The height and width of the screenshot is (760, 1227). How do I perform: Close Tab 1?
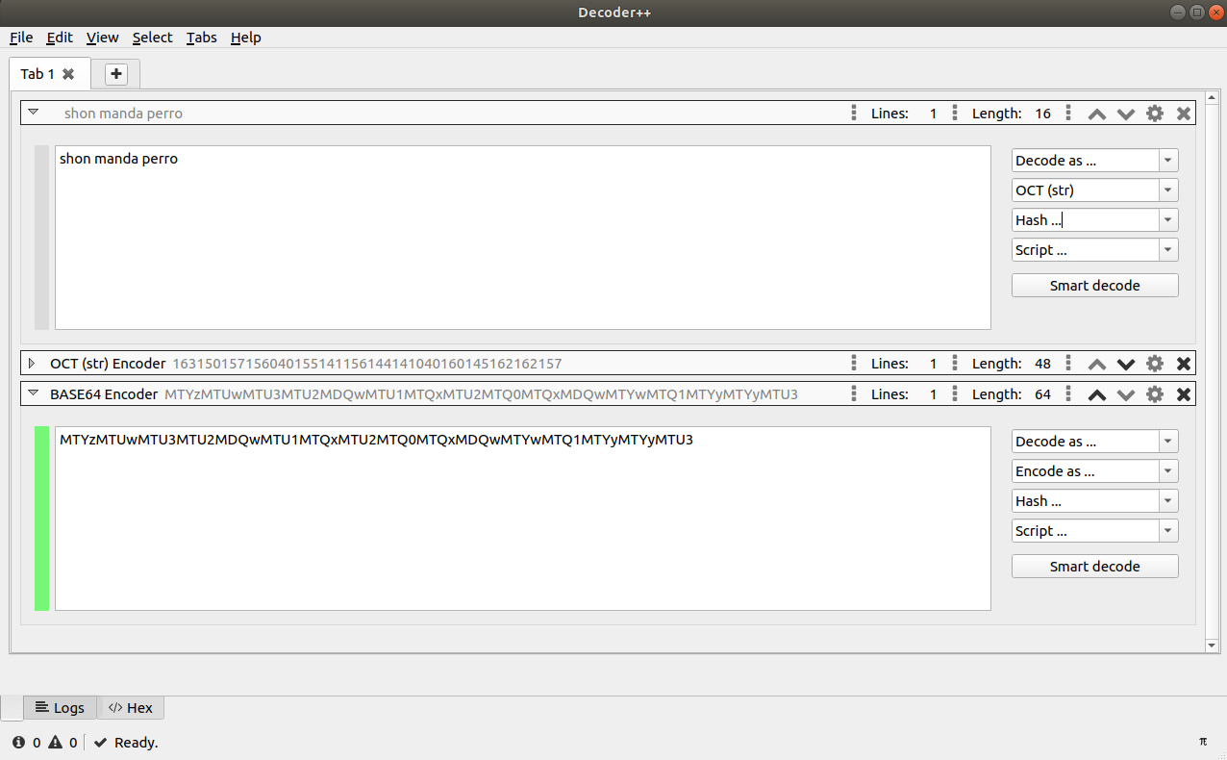[x=66, y=73]
